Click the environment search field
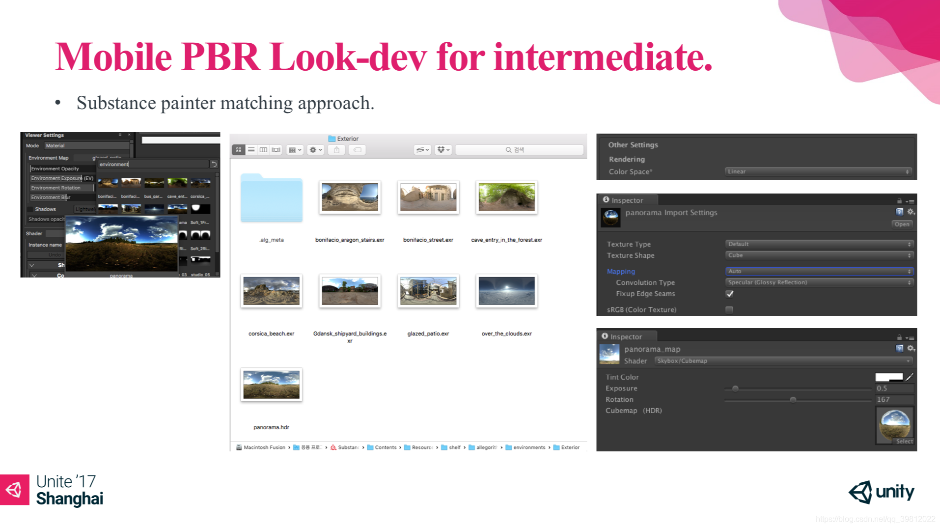 [154, 165]
